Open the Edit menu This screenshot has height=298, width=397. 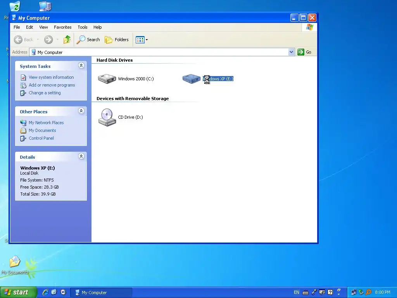[x=29, y=27]
